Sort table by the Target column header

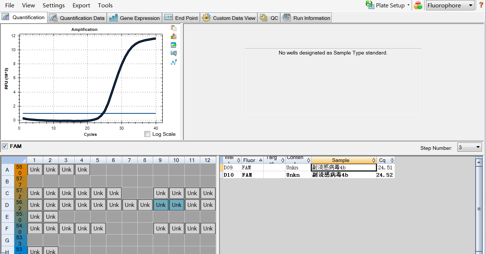274,160
